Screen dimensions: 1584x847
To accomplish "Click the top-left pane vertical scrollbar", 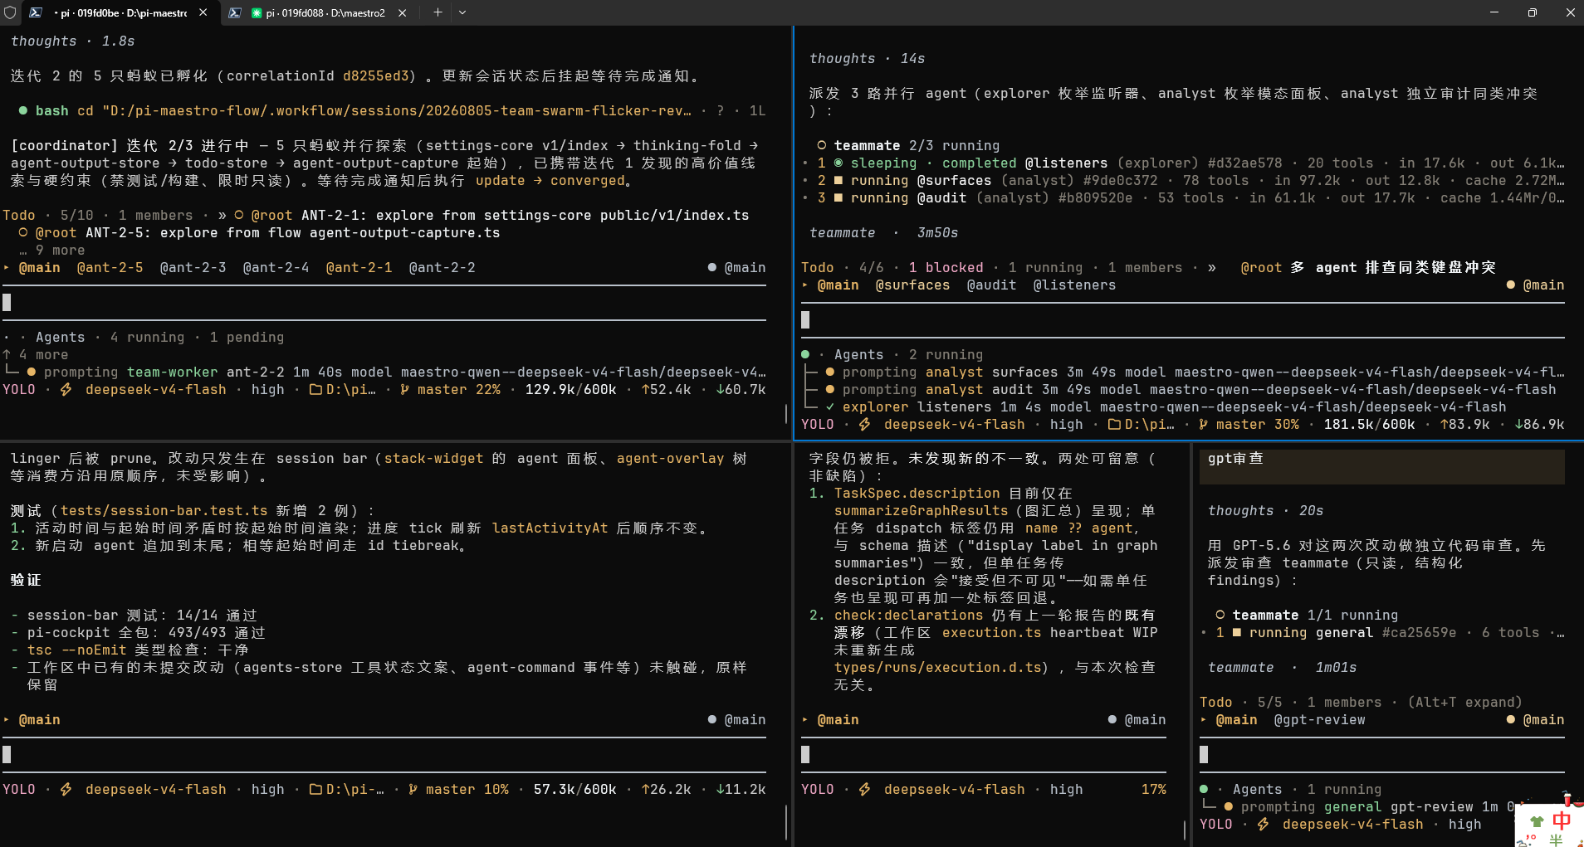I will (x=786, y=414).
